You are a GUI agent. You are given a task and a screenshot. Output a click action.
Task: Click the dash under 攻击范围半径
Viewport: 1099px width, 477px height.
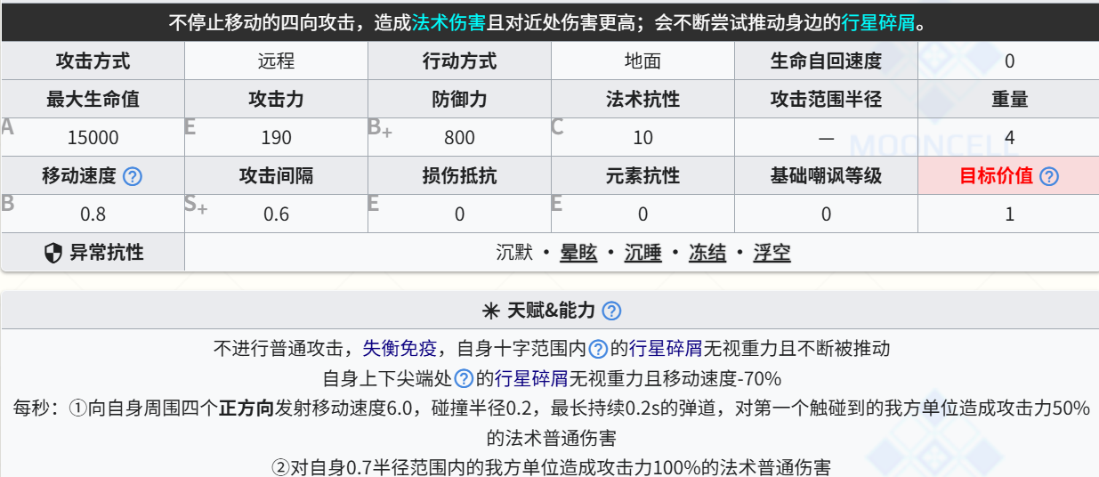click(826, 138)
